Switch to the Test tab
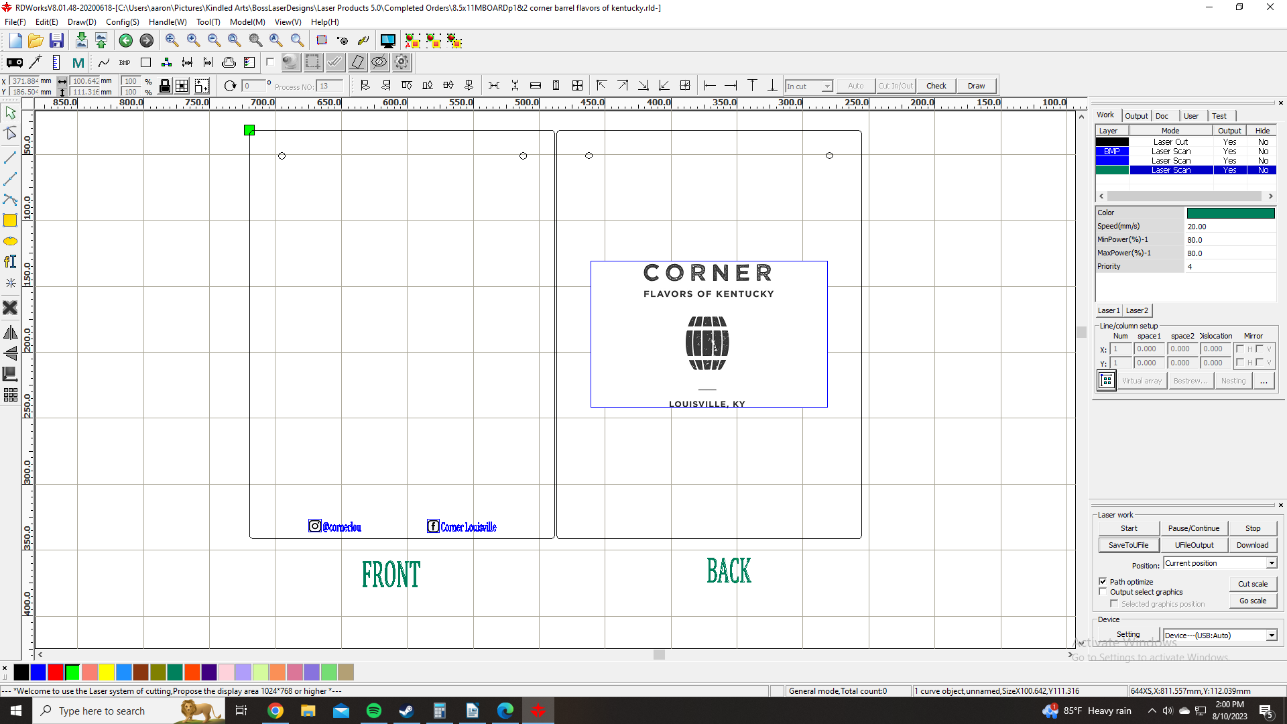This screenshot has height=724, width=1287. (1219, 116)
